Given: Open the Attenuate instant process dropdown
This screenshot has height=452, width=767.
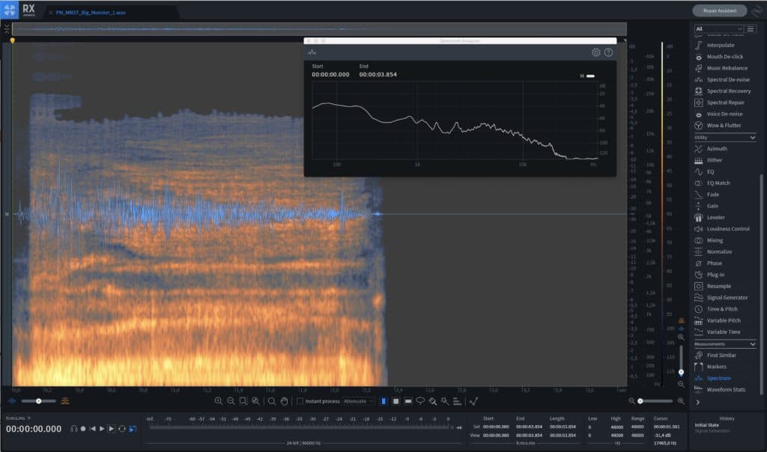Looking at the screenshot, I should tap(359, 401).
